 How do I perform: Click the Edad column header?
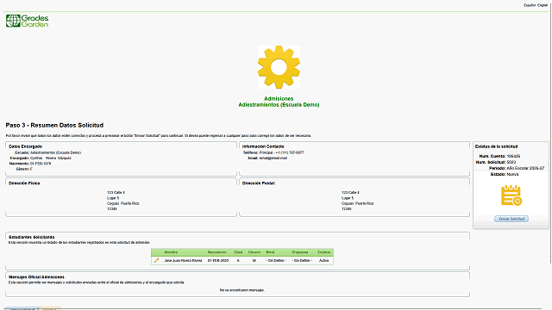pyautogui.click(x=238, y=252)
